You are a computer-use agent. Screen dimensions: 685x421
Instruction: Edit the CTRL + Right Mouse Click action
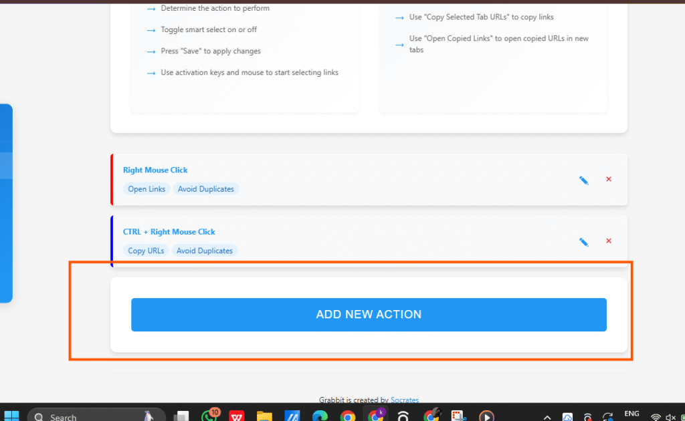coord(583,242)
